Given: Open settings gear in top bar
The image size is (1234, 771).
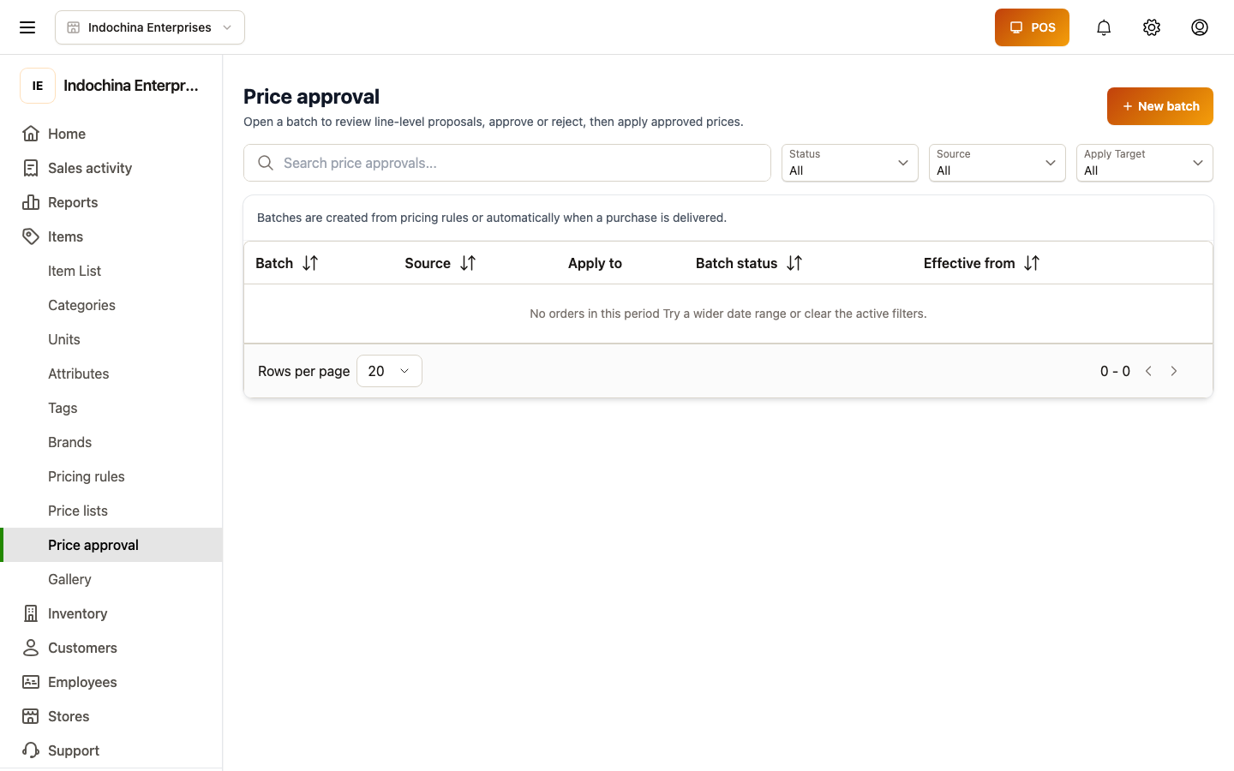Looking at the screenshot, I should pos(1152,27).
